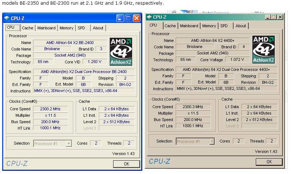Image resolution: width=291 pixels, height=174 pixels.
Task: Click Core Speed value '2300.3 MHz'
Action: [x=193, y=107]
